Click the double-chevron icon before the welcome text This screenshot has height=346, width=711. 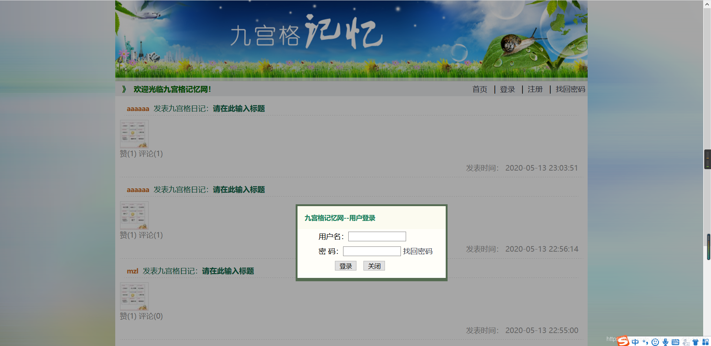click(124, 89)
